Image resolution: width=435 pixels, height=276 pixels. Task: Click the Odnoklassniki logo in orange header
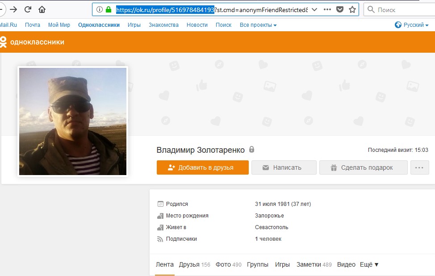click(x=32, y=42)
